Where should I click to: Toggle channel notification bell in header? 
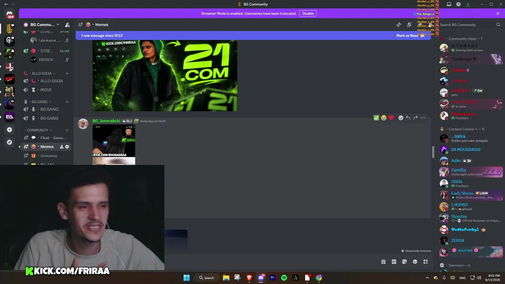coord(409,24)
